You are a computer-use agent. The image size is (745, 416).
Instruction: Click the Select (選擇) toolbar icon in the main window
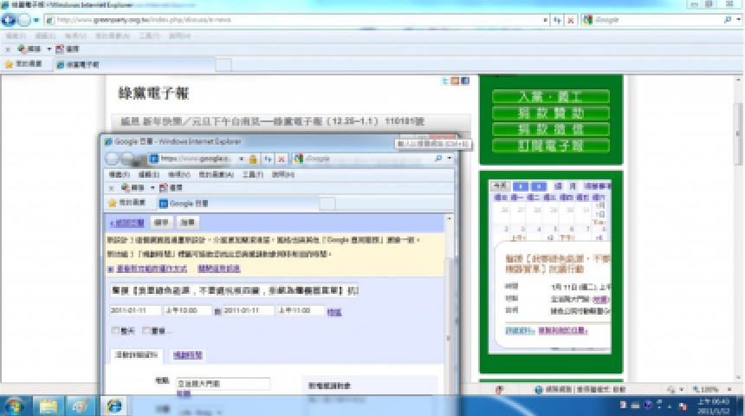(x=67, y=49)
